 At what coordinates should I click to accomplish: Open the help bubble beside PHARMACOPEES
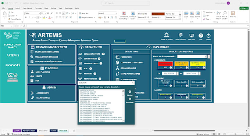tap(101, 63)
